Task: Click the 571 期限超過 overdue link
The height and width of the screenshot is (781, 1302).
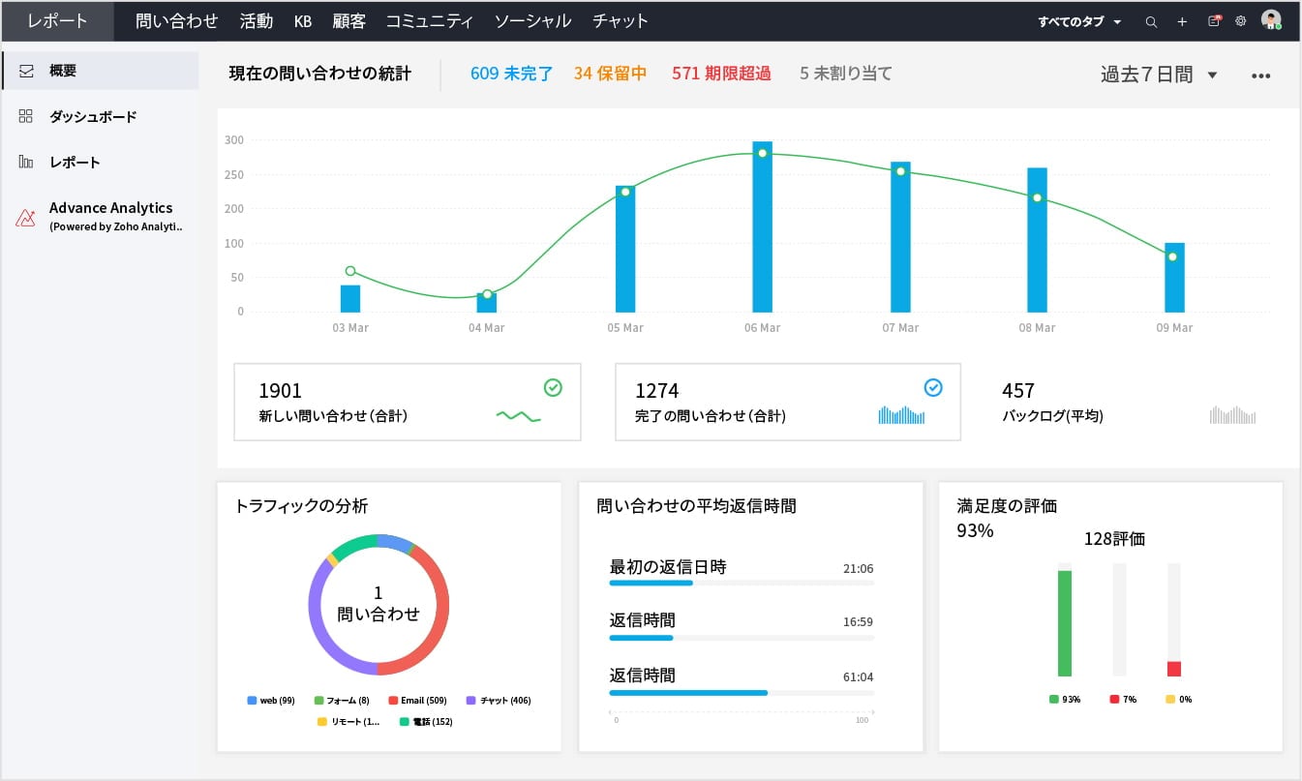Action: click(x=721, y=74)
